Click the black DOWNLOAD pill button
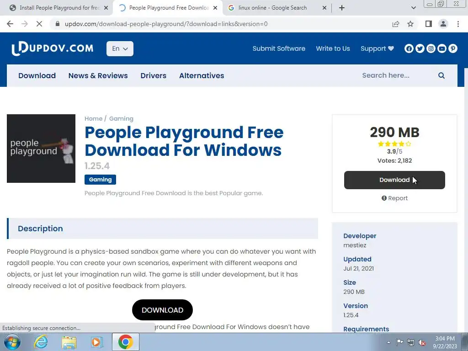Viewport: 468px width, 351px height. 162,310
